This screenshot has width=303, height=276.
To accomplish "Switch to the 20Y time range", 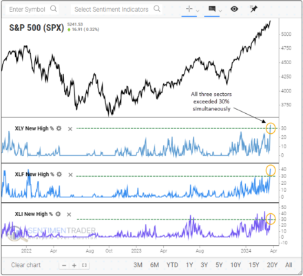I will (x=272, y=265).
